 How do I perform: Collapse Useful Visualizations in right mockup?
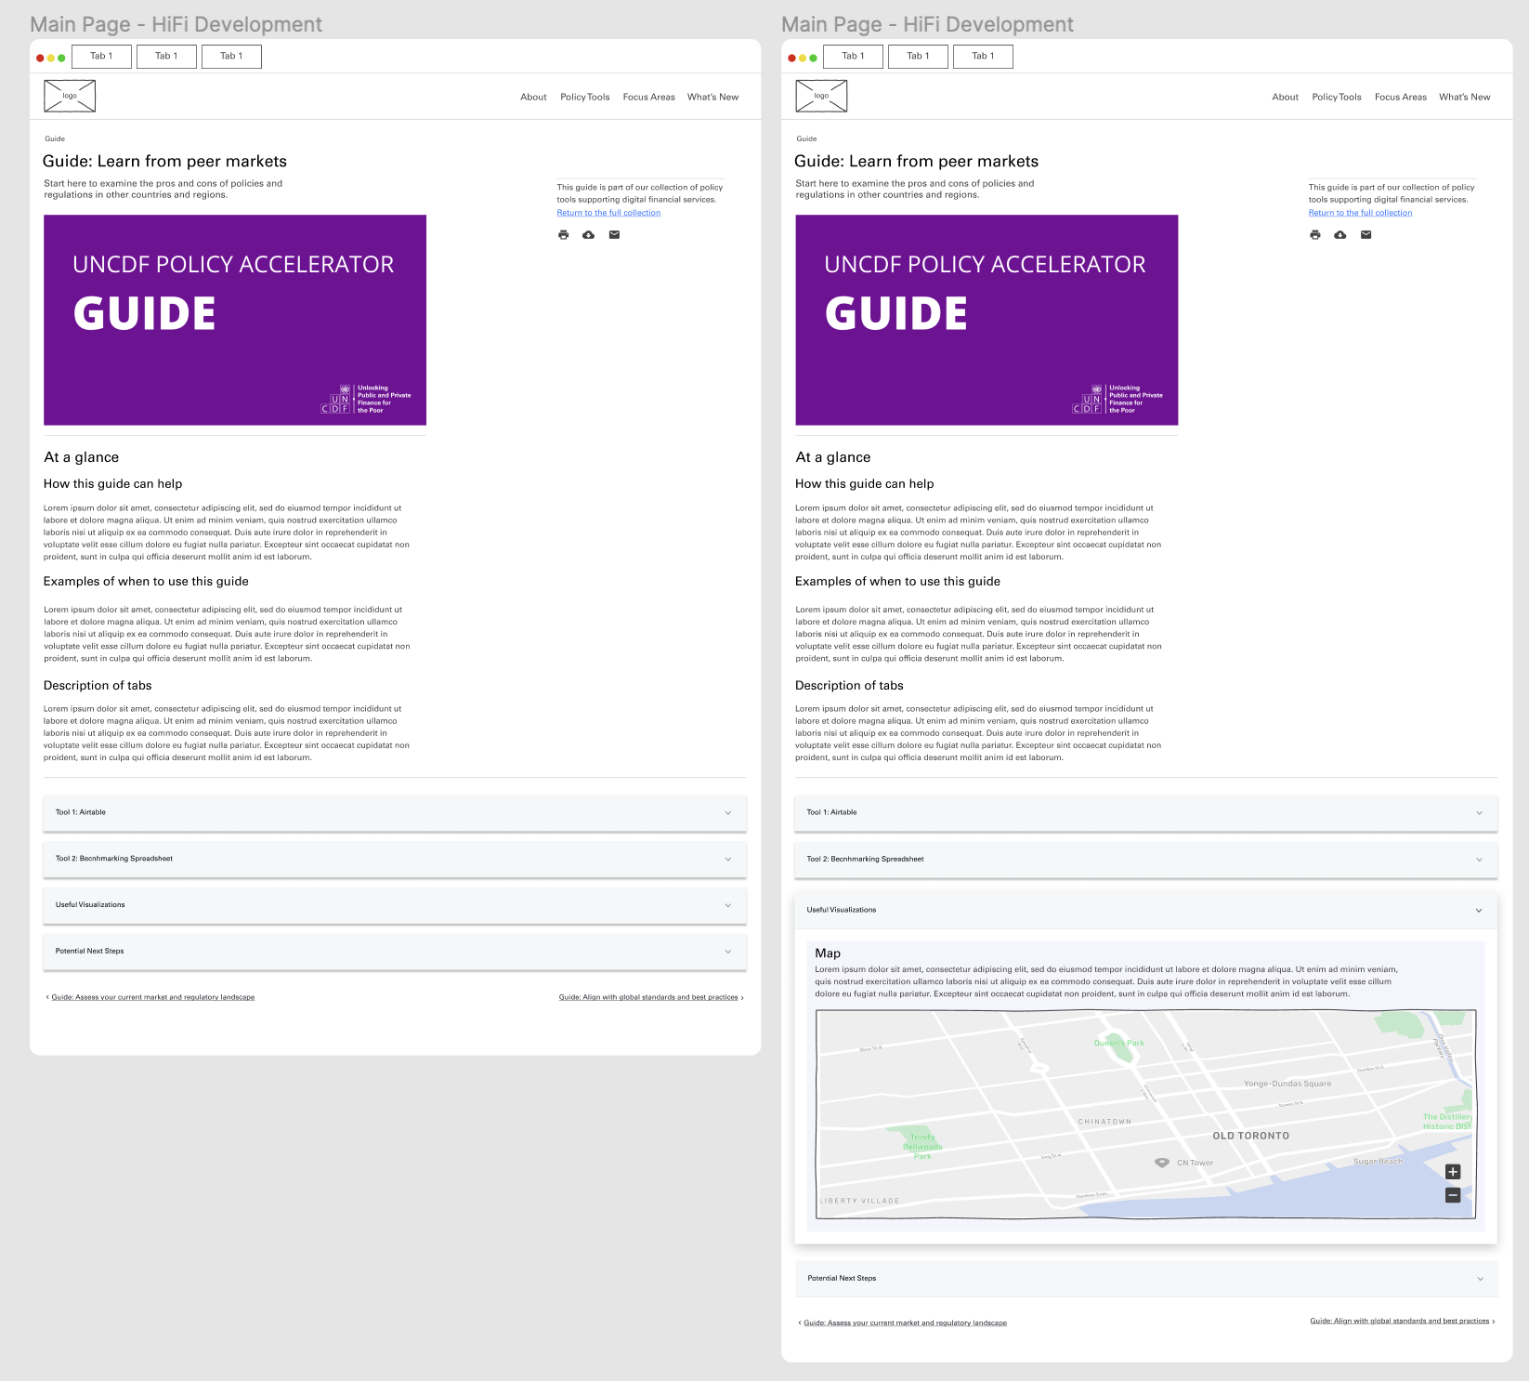click(x=1146, y=910)
